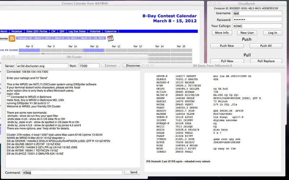Viewport: 289px width, 180px height.
Task: Click the DX-Summit Last 25 DX-spots footer text
Action: (x=178, y=161)
